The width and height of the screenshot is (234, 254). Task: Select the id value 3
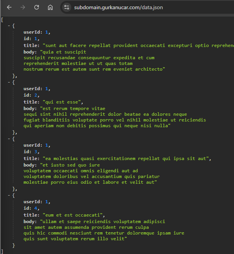coord(36,152)
